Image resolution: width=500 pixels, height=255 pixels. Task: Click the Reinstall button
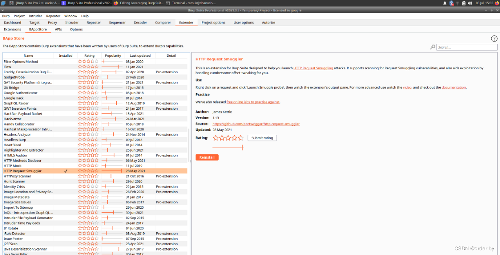coord(207,157)
